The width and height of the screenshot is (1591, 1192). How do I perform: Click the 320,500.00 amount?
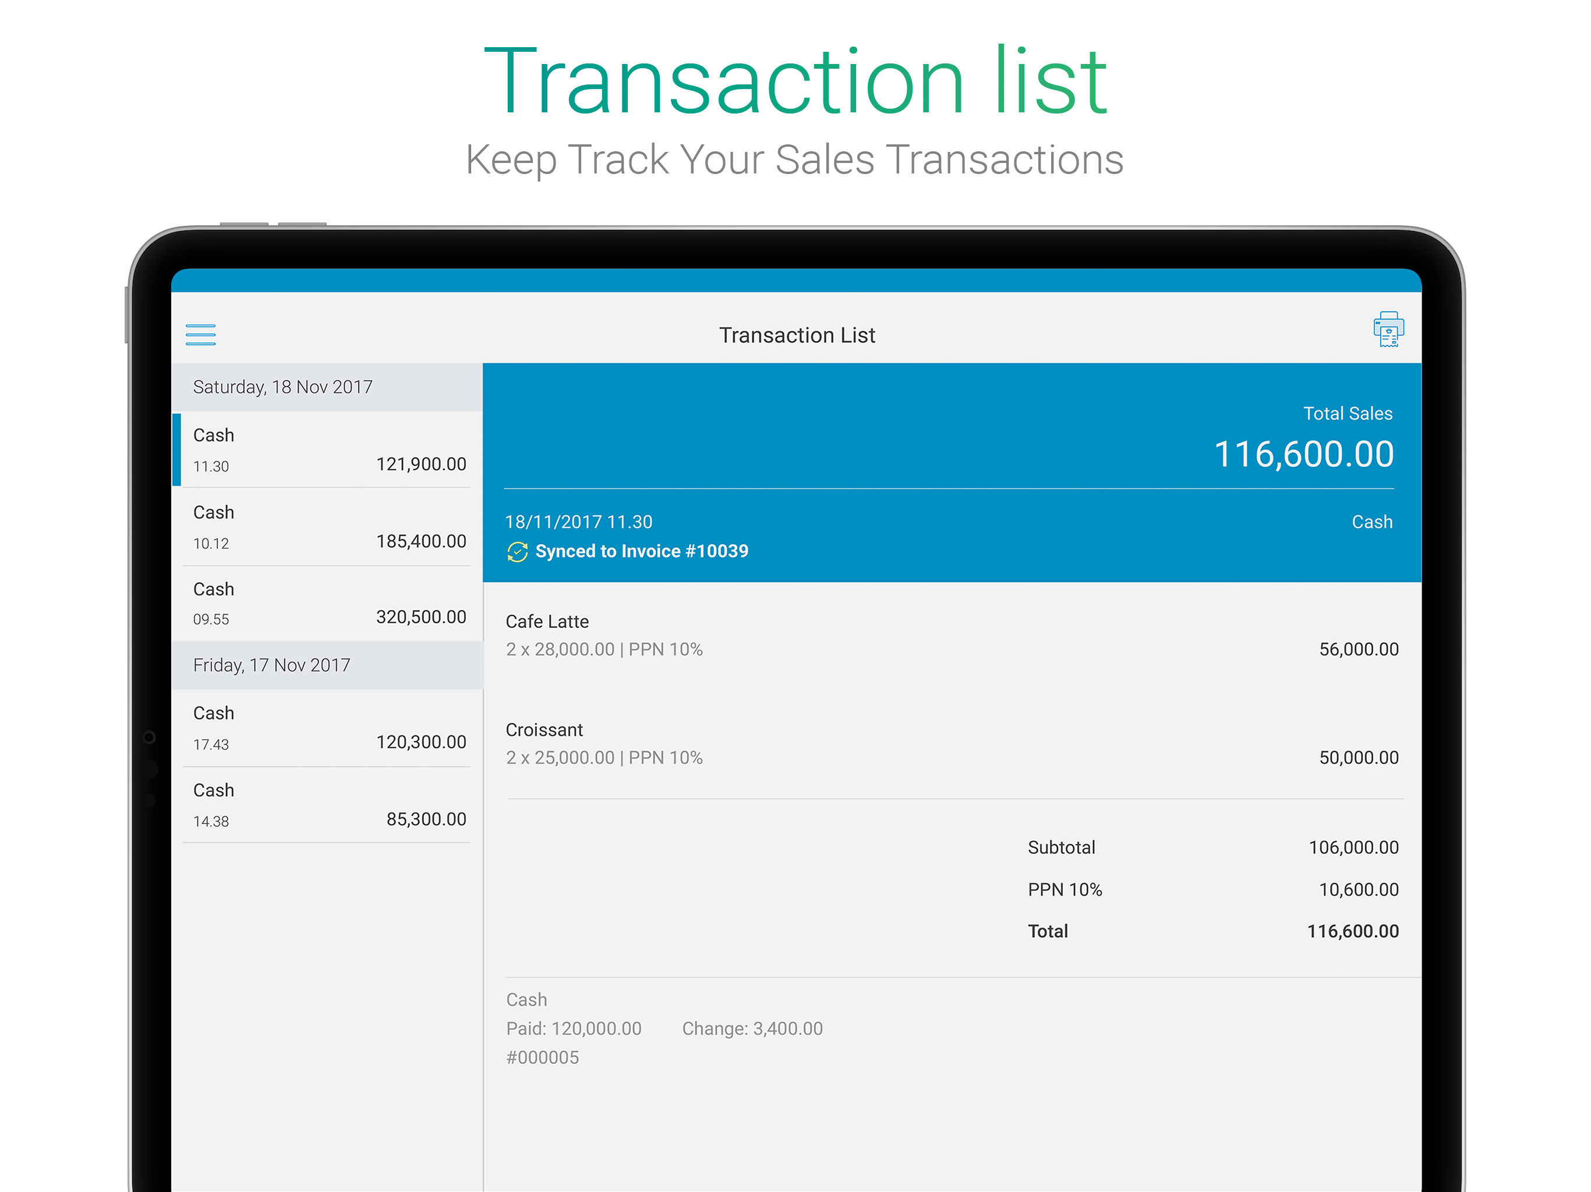pyautogui.click(x=421, y=617)
